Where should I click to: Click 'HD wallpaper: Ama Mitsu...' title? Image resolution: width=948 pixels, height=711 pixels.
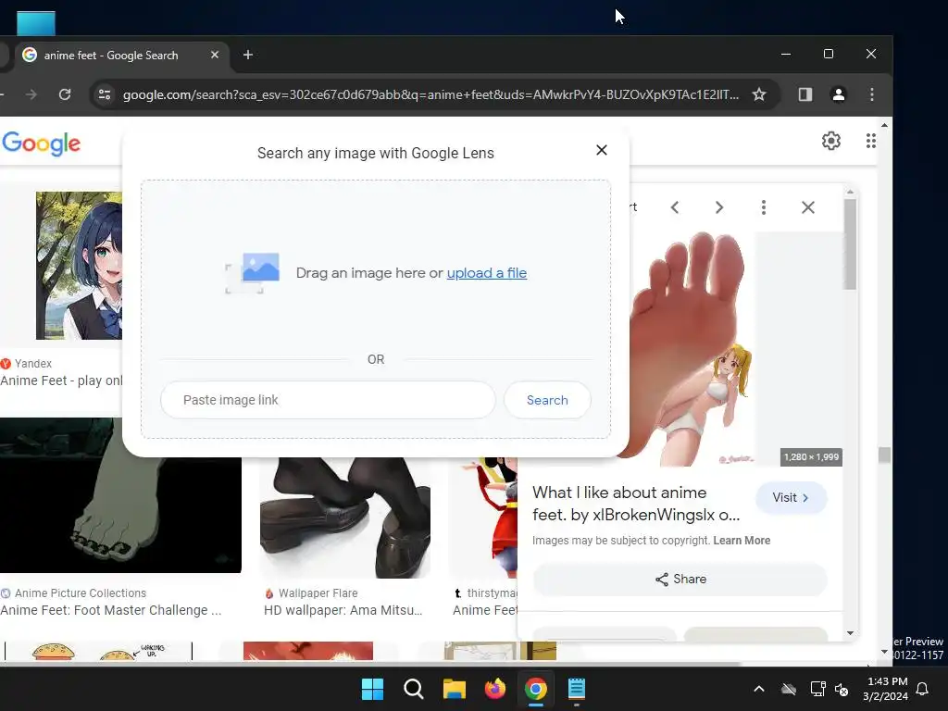point(343,610)
